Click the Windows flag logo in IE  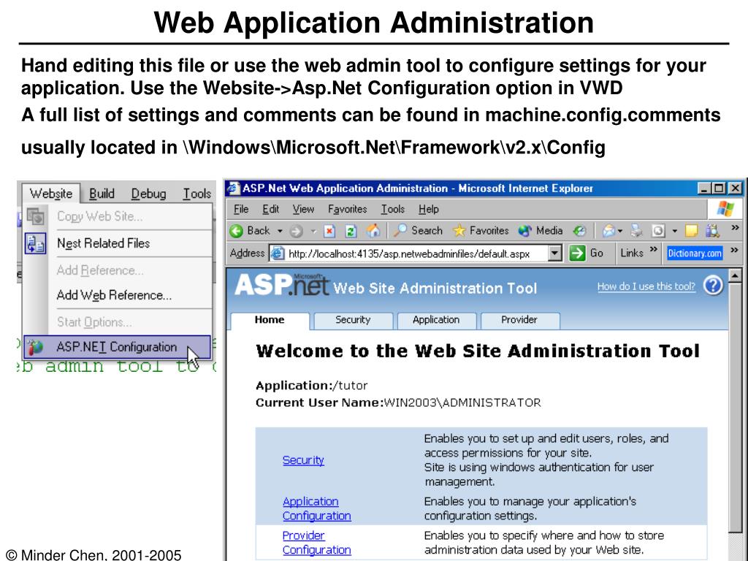725,209
